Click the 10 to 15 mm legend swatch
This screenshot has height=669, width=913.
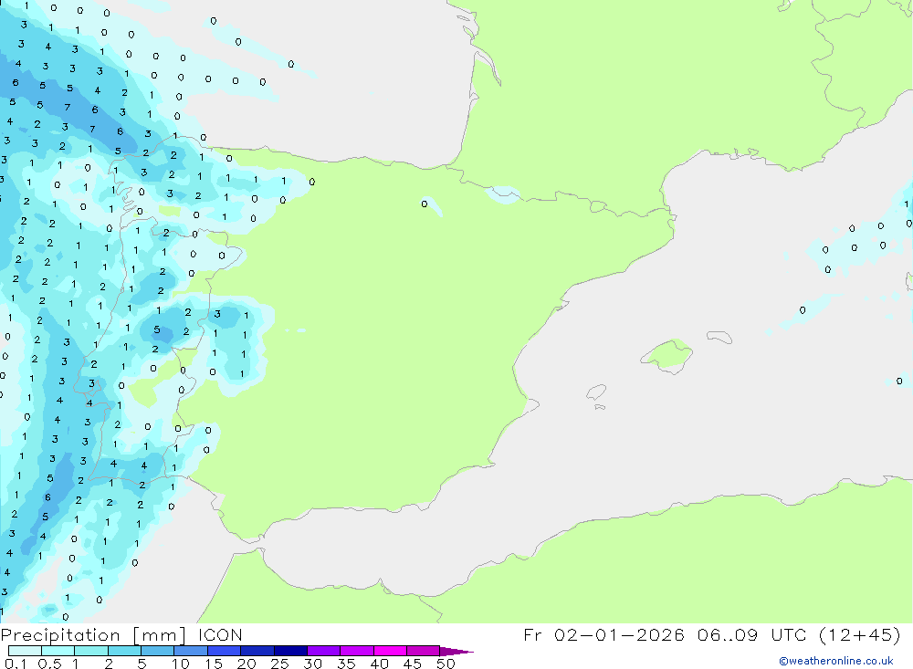click(191, 651)
